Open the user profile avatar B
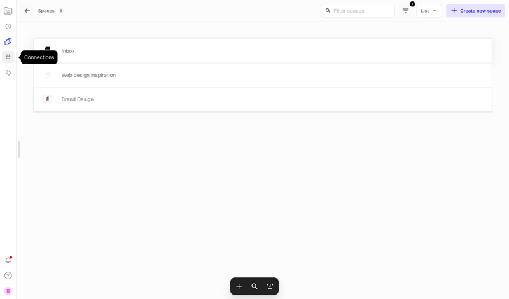Viewport: 509px width, 299px height. point(8,291)
